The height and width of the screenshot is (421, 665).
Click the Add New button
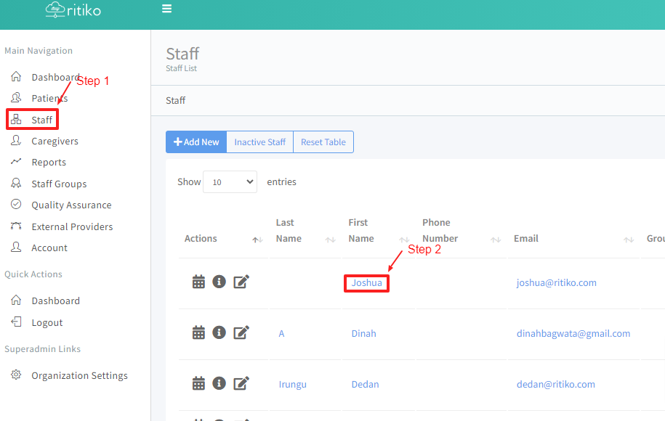pyautogui.click(x=196, y=142)
